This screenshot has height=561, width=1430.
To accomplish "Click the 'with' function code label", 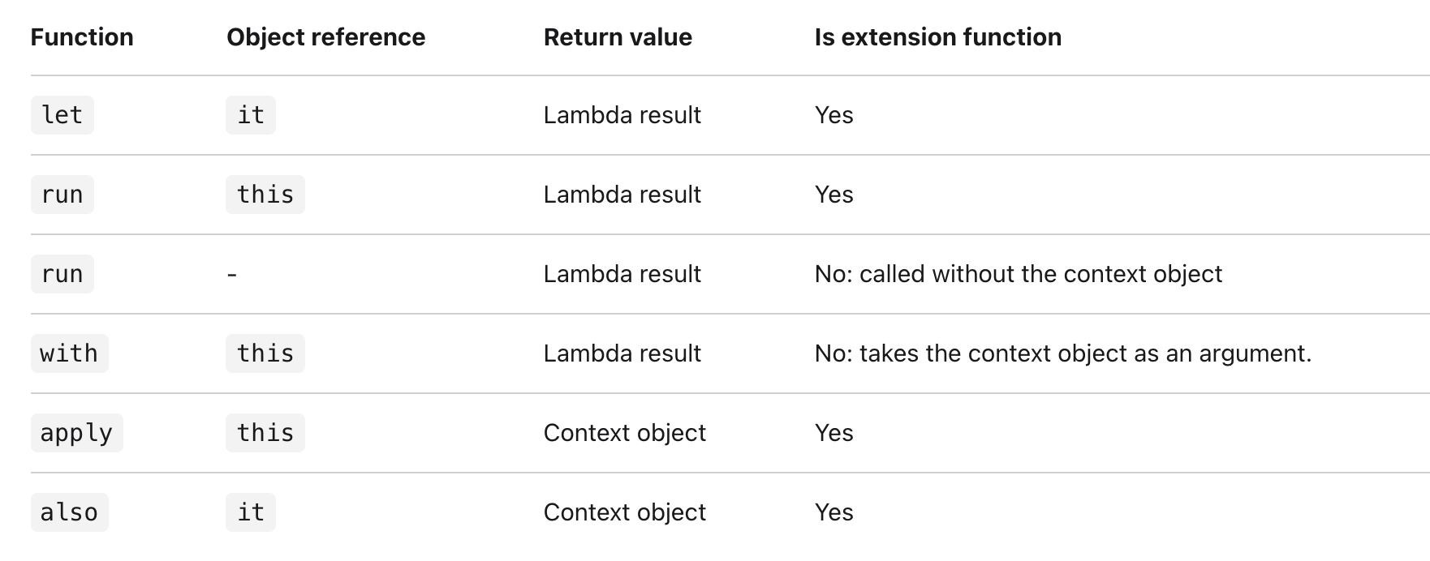I will click(69, 353).
